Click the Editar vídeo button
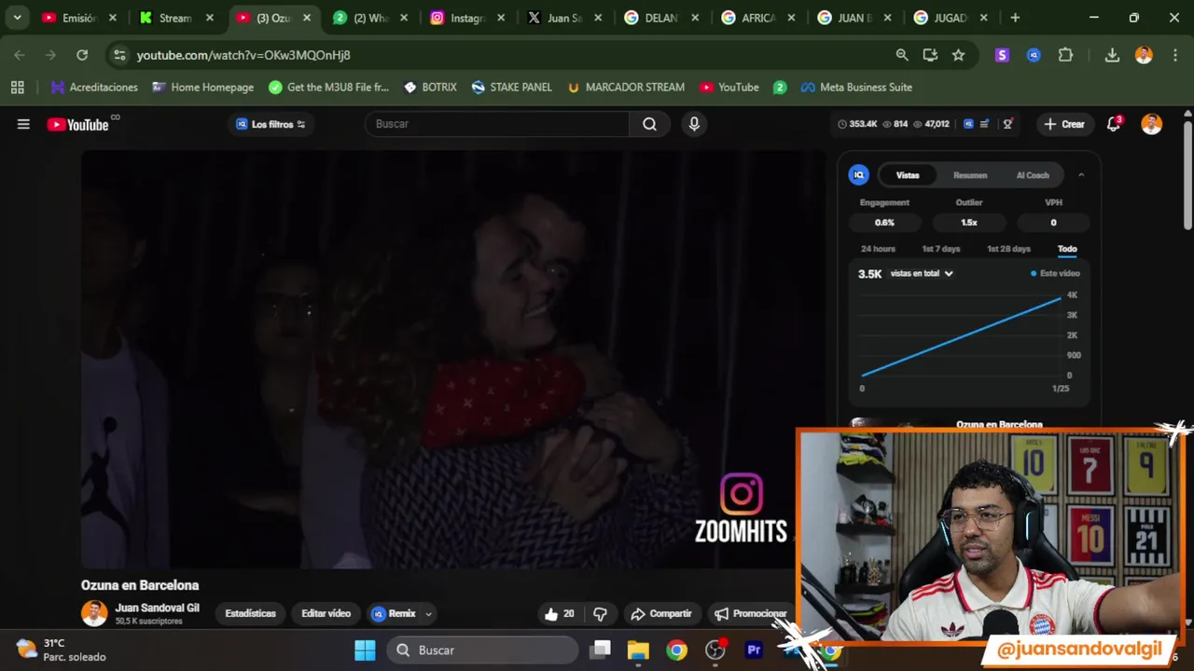Viewport: 1194px width, 671px height. pyautogui.click(x=326, y=613)
